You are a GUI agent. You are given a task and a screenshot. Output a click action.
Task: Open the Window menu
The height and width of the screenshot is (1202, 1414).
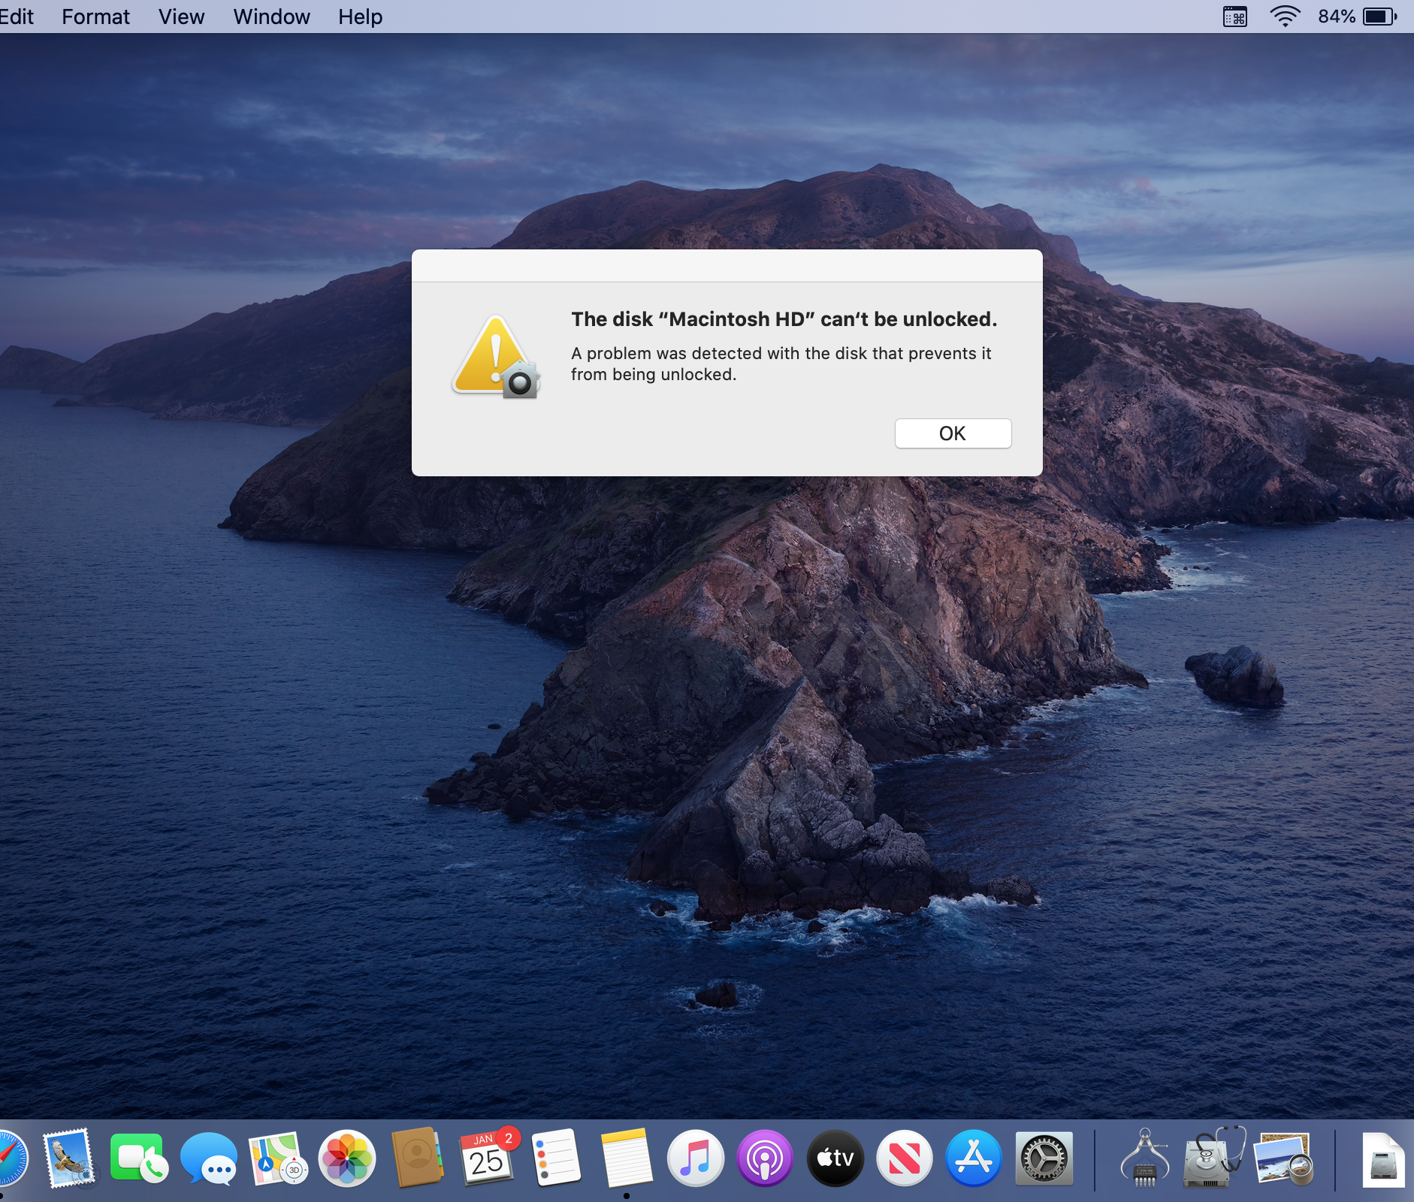coord(271,17)
